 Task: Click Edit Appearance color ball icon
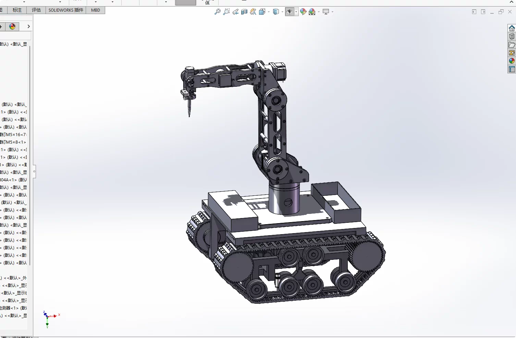(303, 12)
